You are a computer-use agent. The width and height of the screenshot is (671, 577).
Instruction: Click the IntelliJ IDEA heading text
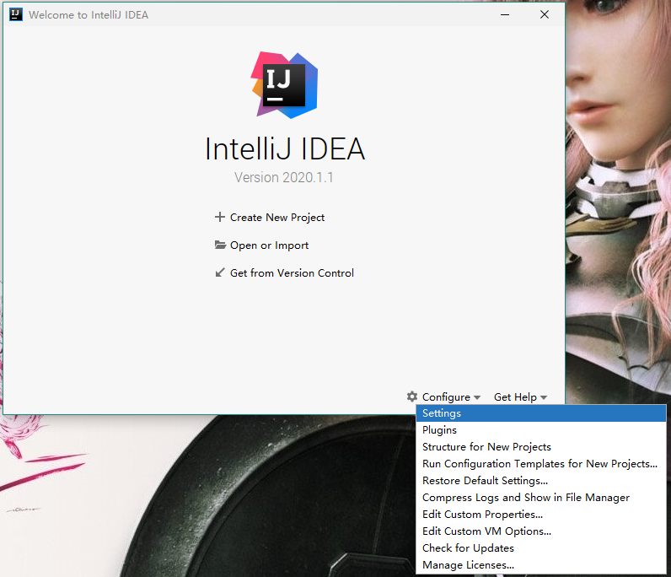tap(285, 148)
